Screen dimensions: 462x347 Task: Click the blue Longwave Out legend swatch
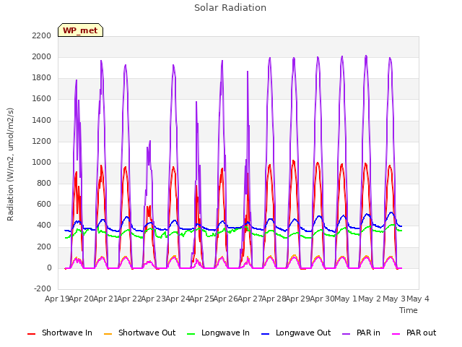pos(265,334)
